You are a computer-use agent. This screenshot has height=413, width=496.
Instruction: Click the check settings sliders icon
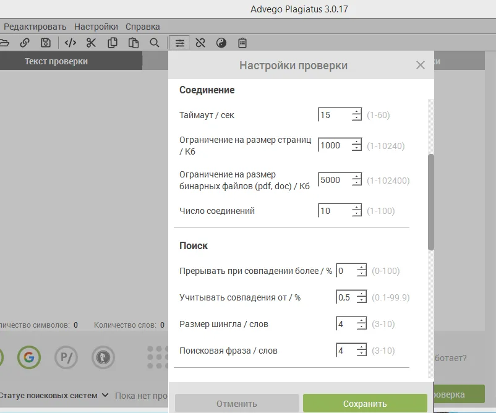coord(179,43)
